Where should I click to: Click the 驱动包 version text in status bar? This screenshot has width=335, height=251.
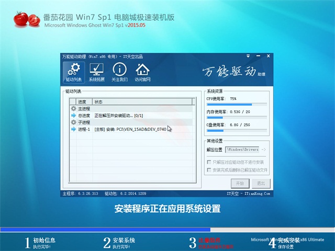point(126,193)
